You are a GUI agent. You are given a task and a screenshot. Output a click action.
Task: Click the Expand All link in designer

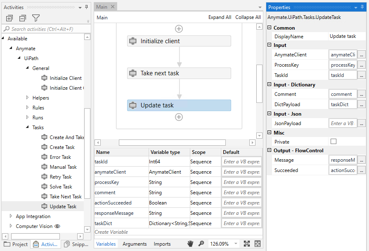coord(220,17)
